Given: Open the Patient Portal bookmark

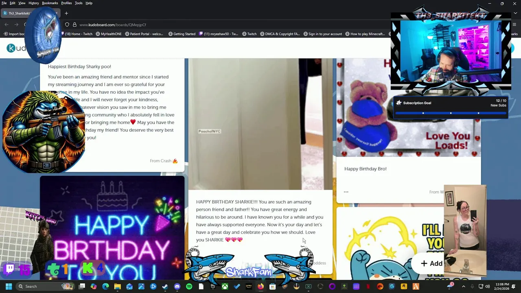Looking at the screenshot, I should coord(144,34).
